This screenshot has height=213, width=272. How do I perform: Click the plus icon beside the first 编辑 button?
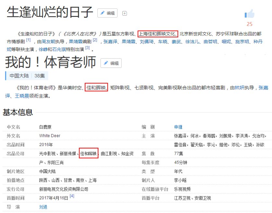[x=124, y=13]
